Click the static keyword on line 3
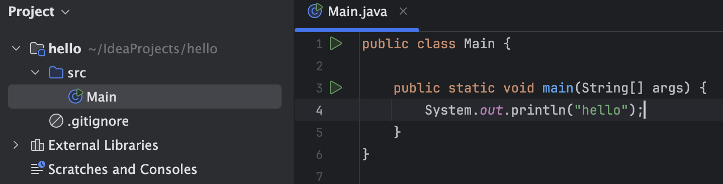Image resolution: width=723 pixels, height=184 pixels. tap(472, 88)
